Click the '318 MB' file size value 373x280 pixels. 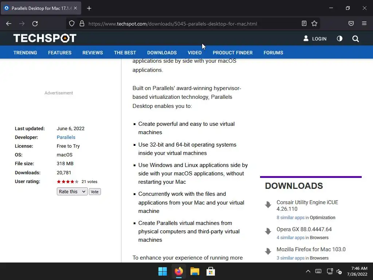pyautogui.click(x=65, y=164)
